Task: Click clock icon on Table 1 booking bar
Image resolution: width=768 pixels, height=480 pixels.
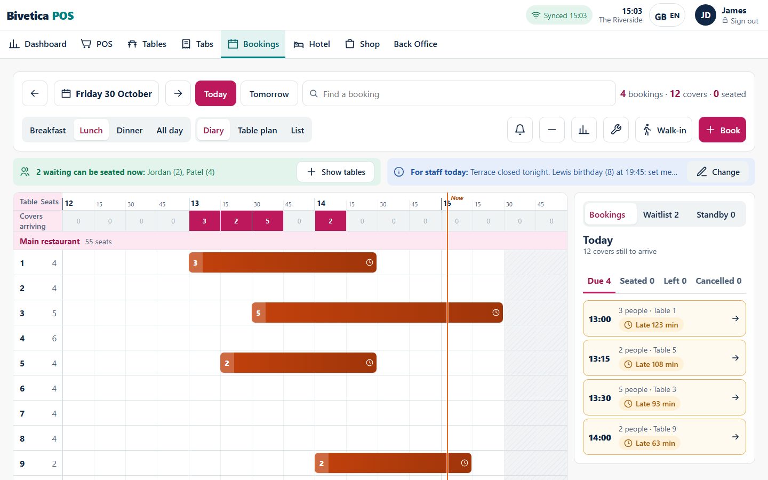Action: click(370, 262)
